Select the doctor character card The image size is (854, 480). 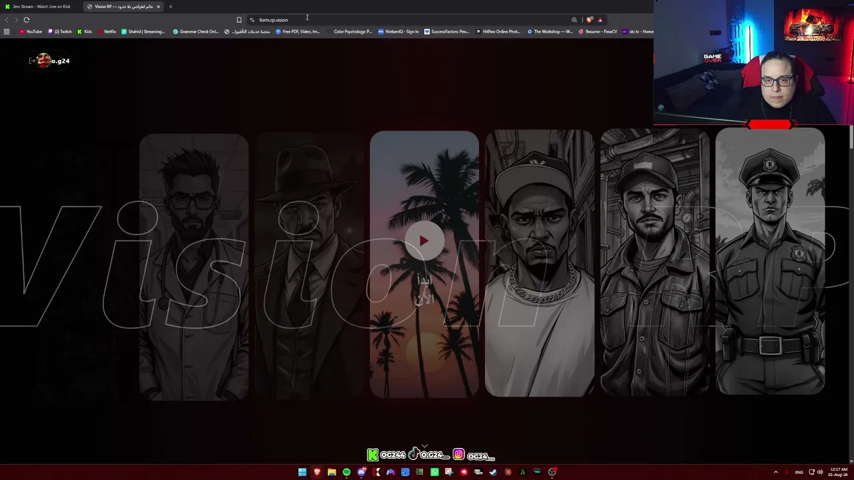193,267
